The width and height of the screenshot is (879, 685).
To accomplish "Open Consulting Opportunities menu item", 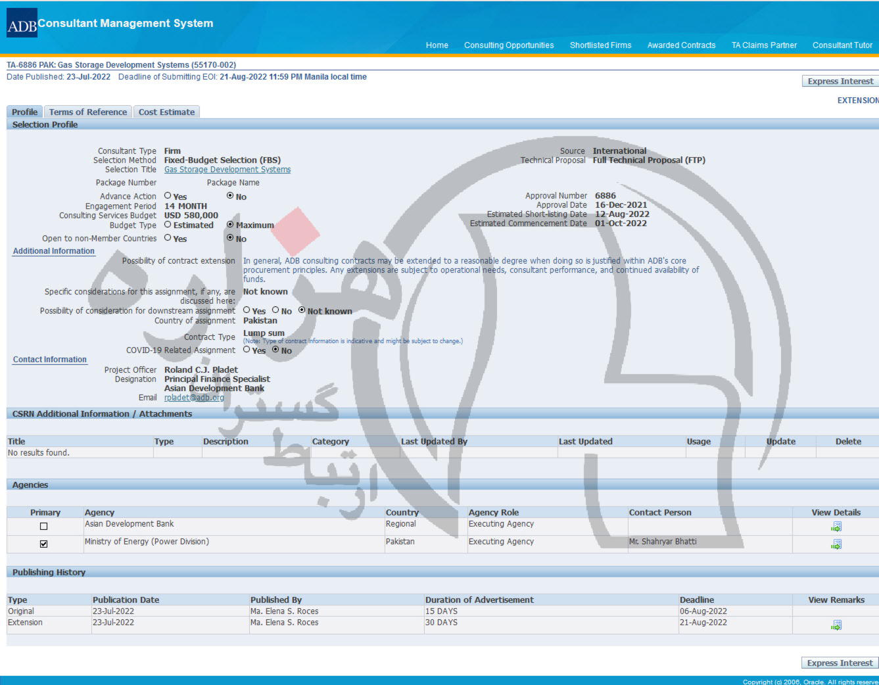I will click(509, 45).
